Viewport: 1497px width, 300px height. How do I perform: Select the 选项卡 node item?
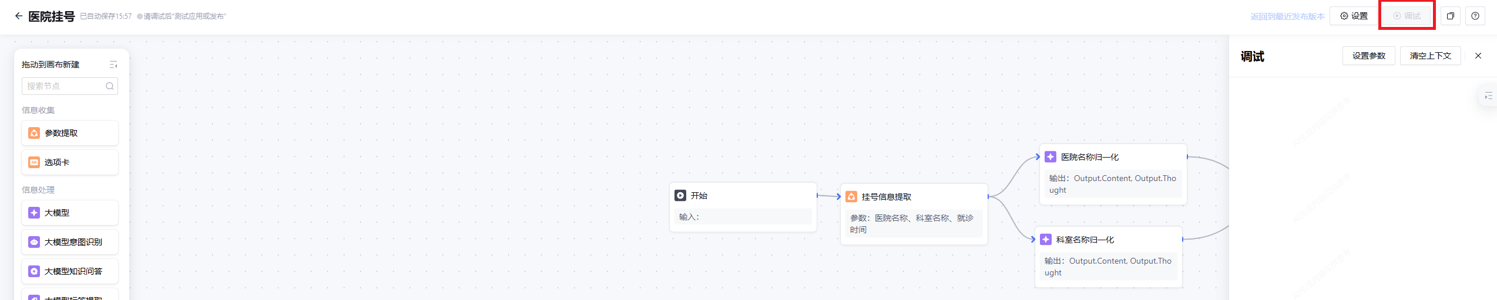point(70,162)
